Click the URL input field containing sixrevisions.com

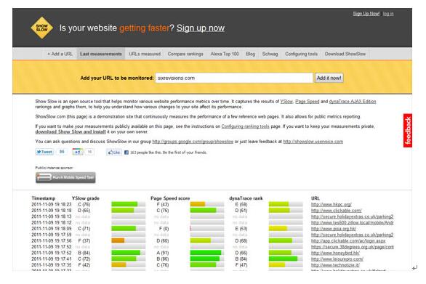pyautogui.click(x=234, y=78)
